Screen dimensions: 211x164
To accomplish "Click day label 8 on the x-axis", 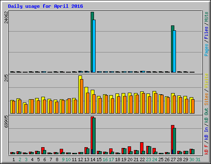I will [57, 159].
